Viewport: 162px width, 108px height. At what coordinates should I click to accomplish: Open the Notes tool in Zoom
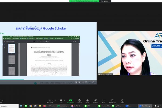122,101
